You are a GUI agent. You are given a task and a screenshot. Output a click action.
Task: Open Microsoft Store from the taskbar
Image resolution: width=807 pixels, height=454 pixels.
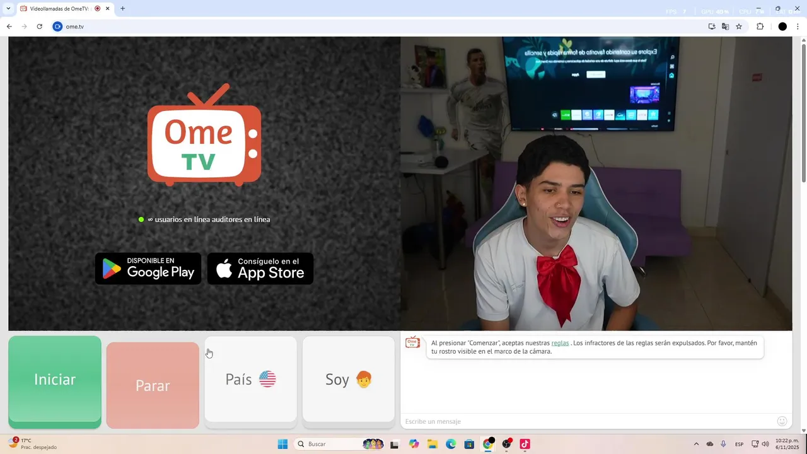tap(469, 444)
